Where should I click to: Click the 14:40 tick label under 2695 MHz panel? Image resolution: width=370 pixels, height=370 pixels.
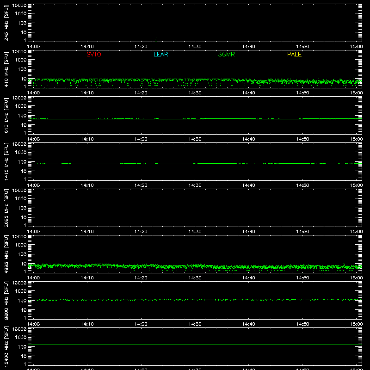point(249,232)
